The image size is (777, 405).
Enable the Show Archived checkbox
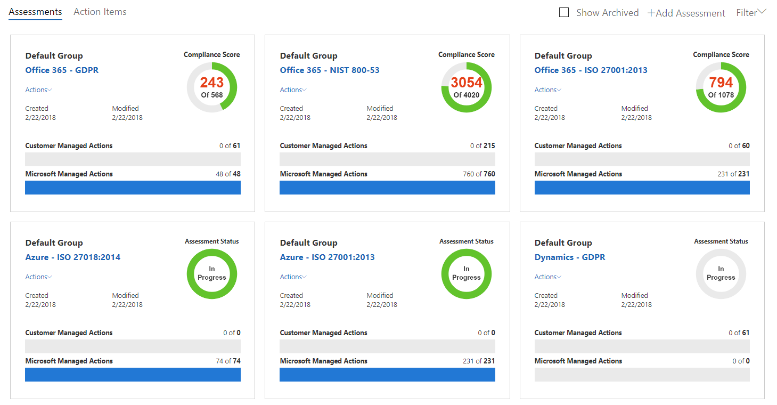click(x=564, y=12)
